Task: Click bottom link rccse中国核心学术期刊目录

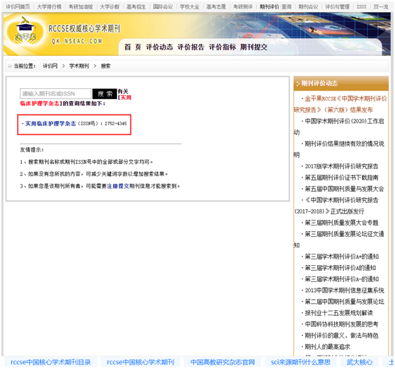Action: [51, 362]
